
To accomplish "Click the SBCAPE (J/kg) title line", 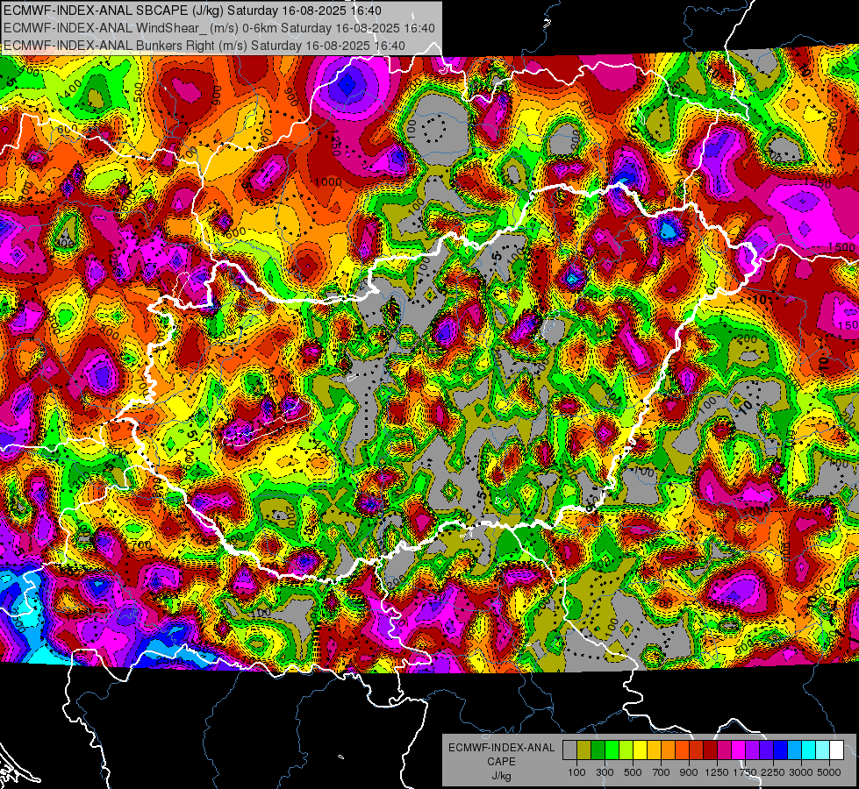I will point(192,11).
